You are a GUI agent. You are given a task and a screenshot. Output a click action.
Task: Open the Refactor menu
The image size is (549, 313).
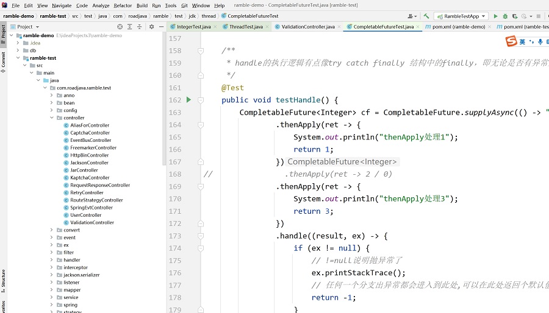[x=123, y=5]
